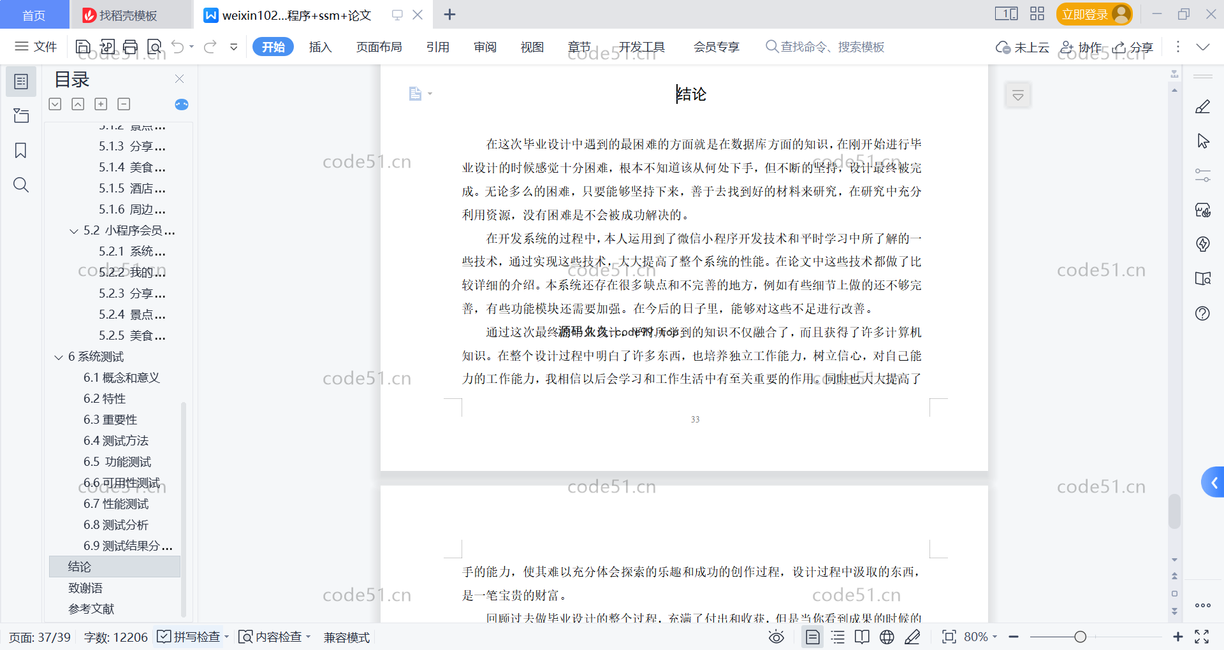Screen dimensions: 1224x650
Task: Click the filter dropdown button beside the page
Action: 1018,96
